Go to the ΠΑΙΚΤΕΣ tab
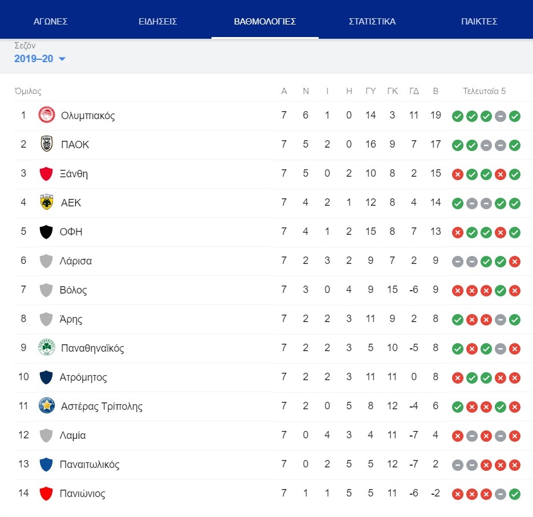Viewport: 533px width, 517px height. [479, 22]
